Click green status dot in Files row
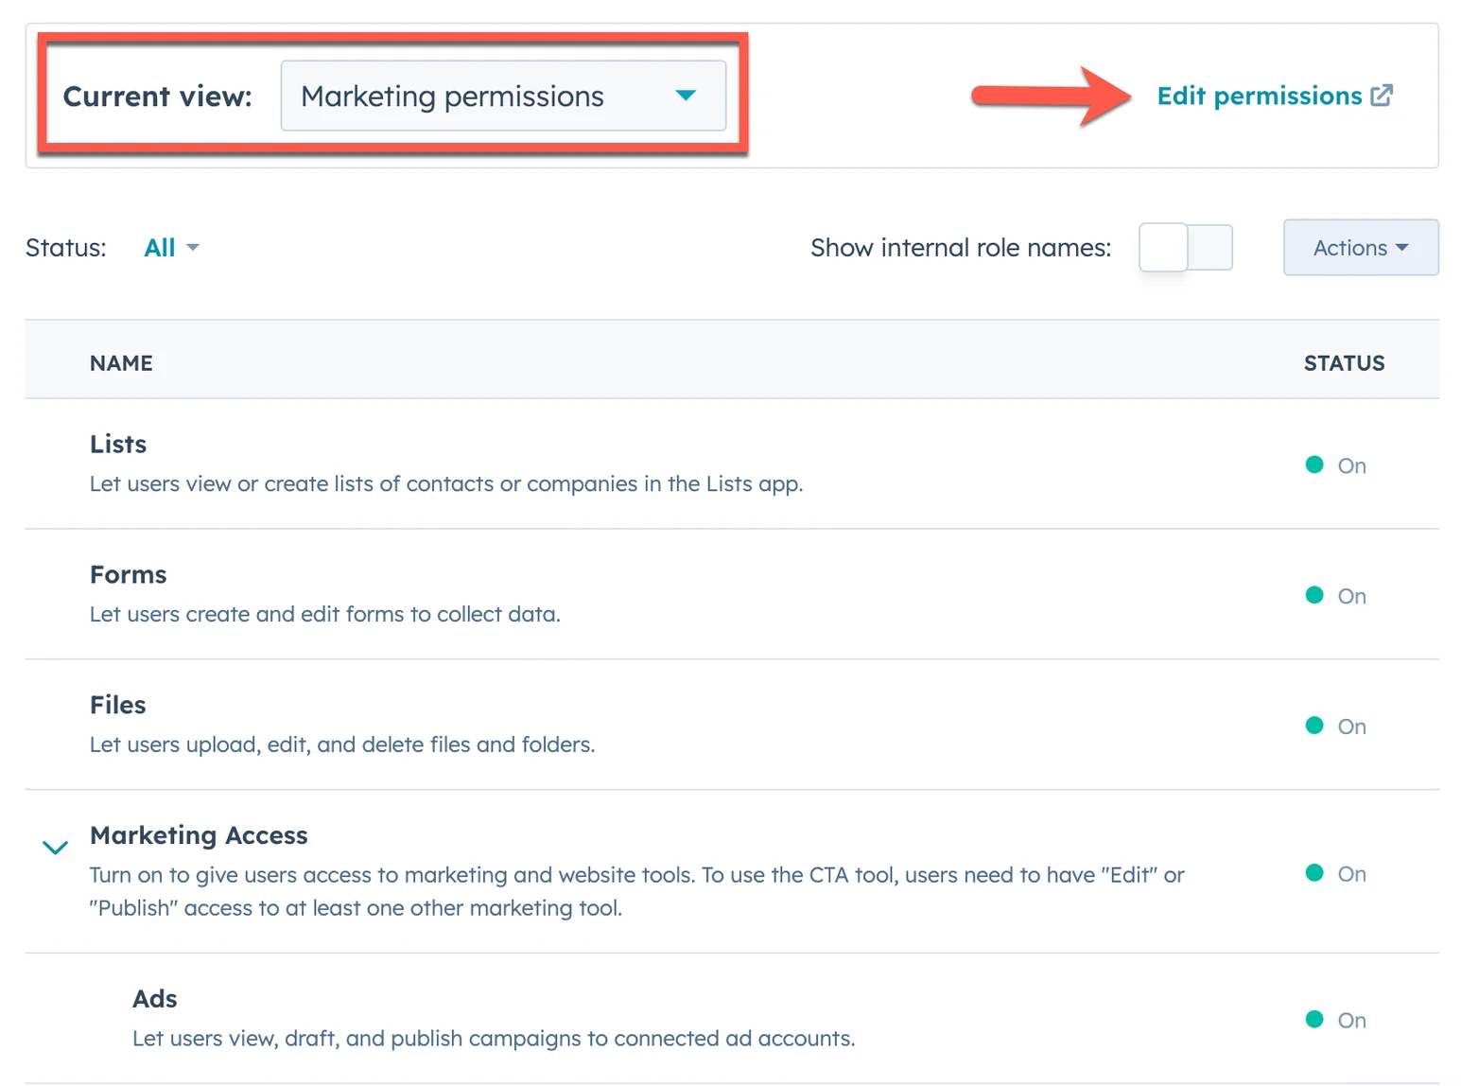 pyautogui.click(x=1314, y=726)
